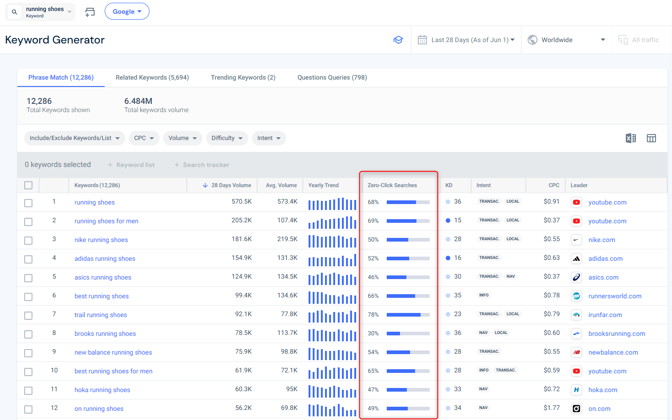Click the Zero-Click Searches column header
Image resolution: width=672 pixels, height=420 pixels.
[x=392, y=185]
